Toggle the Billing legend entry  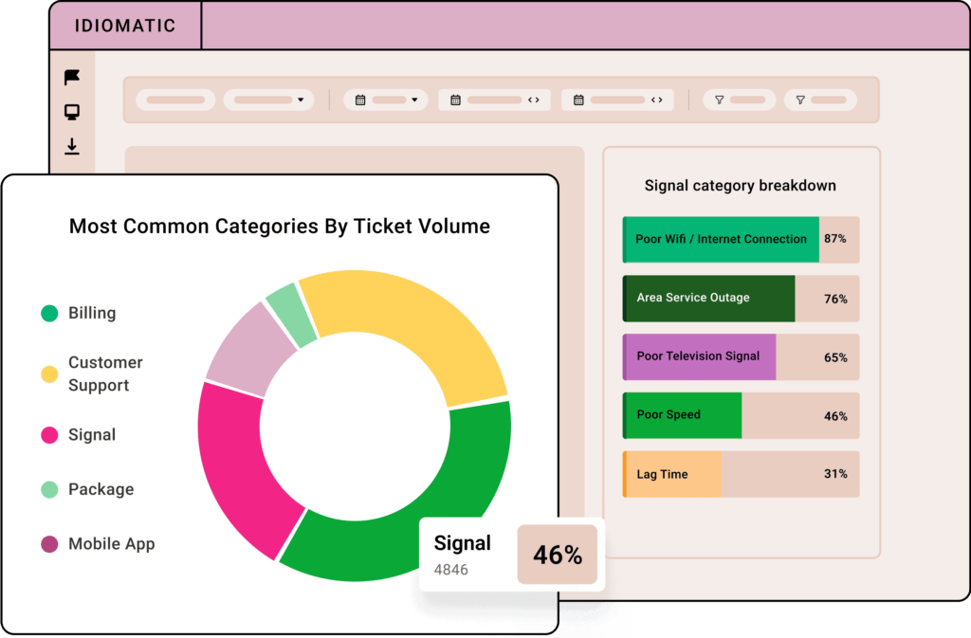[x=92, y=313]
